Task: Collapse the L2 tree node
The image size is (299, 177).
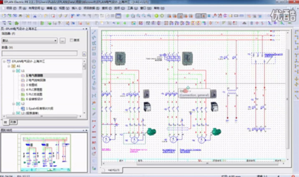Action: [x=13, y=104]
